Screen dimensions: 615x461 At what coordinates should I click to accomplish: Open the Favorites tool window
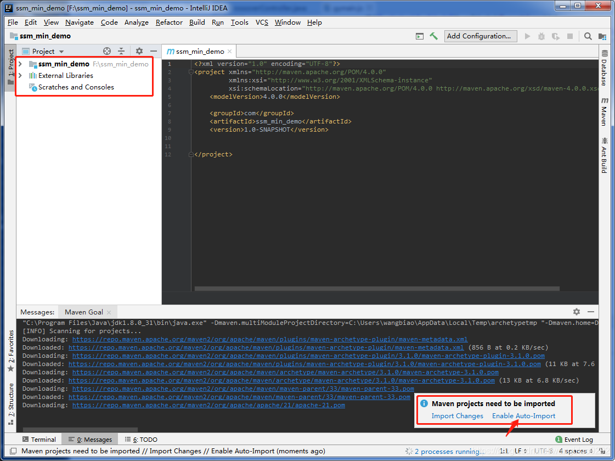(x=10, y=351)
